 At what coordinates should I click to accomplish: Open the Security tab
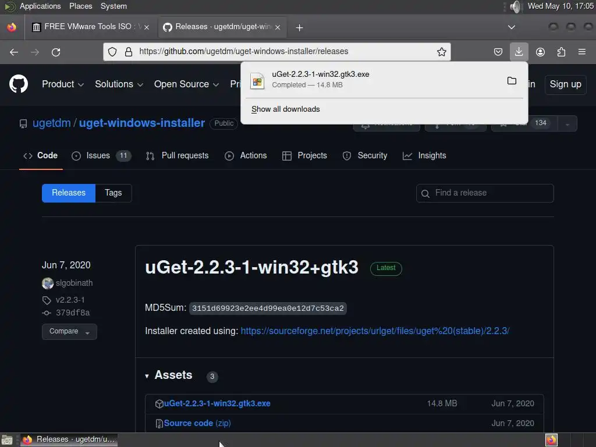365,155
